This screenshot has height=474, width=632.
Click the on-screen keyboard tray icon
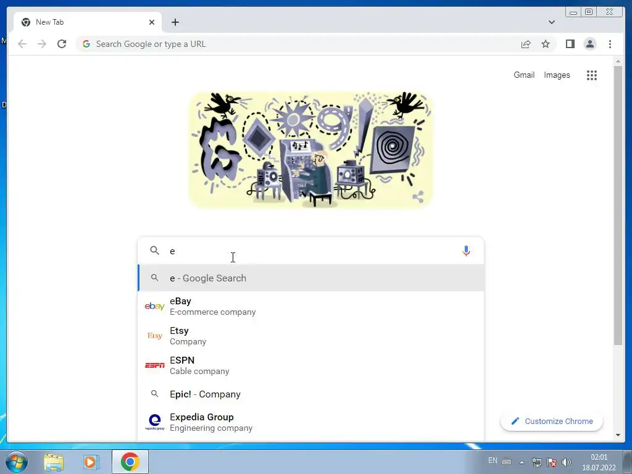point(507,462)
